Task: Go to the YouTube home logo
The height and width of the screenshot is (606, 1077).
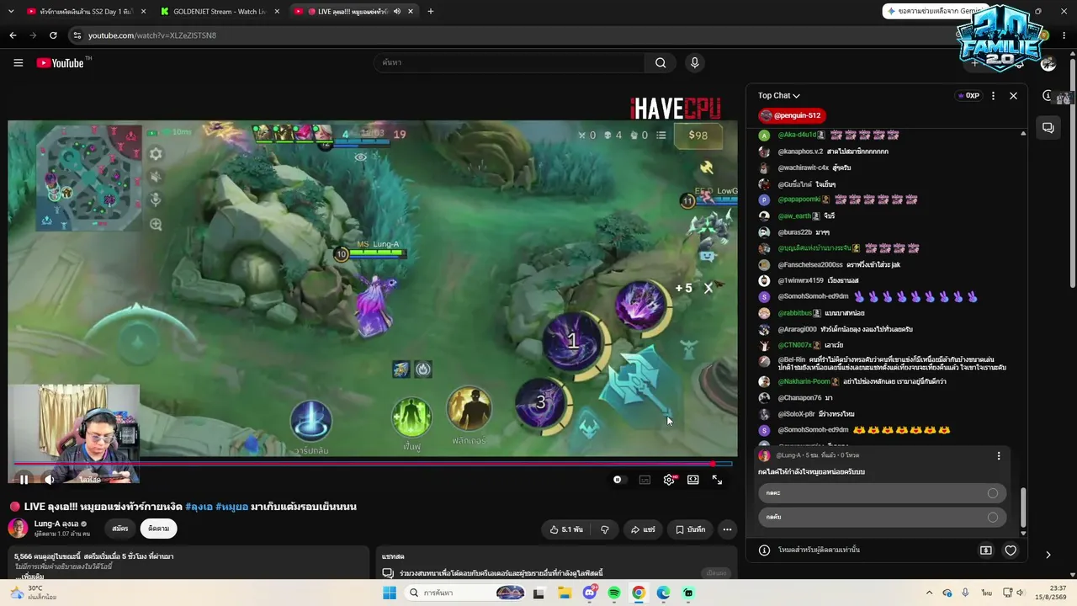Action: click(61, 63)
